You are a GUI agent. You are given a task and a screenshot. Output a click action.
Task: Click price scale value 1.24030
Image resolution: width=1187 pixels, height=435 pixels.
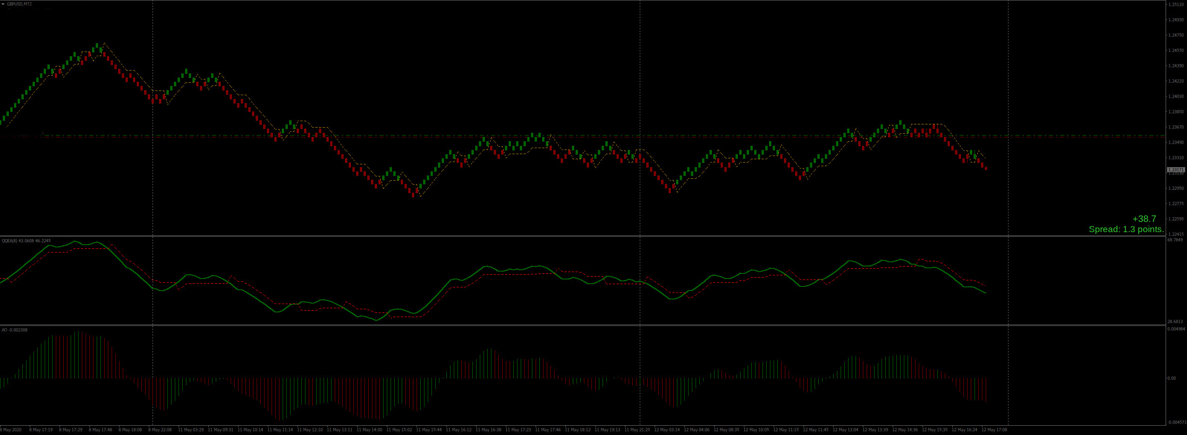click(x=1176, y=97)
